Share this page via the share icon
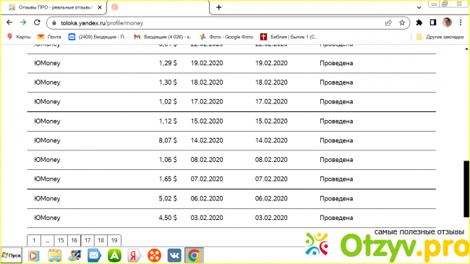470x264 pixels. [x=388, y=23]
